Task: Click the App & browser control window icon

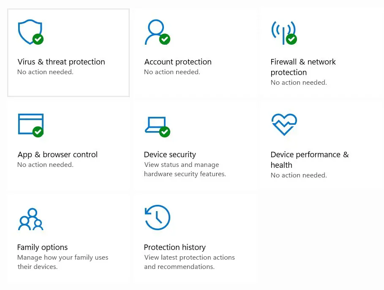Action: (30, 125)
